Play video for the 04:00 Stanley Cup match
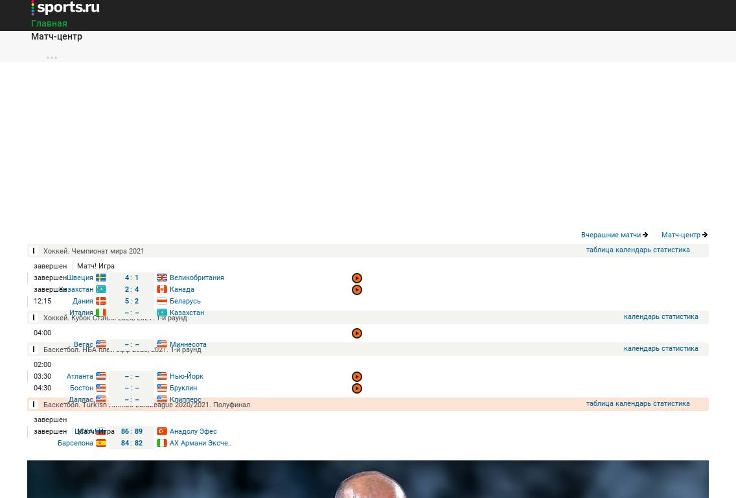Image resolution: width=736 pixels, height=498 pixels. pos(356,333)
